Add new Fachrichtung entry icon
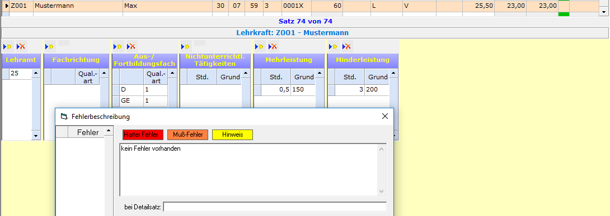The height and width of the screenshot is (216, 610). coord(49,46)
